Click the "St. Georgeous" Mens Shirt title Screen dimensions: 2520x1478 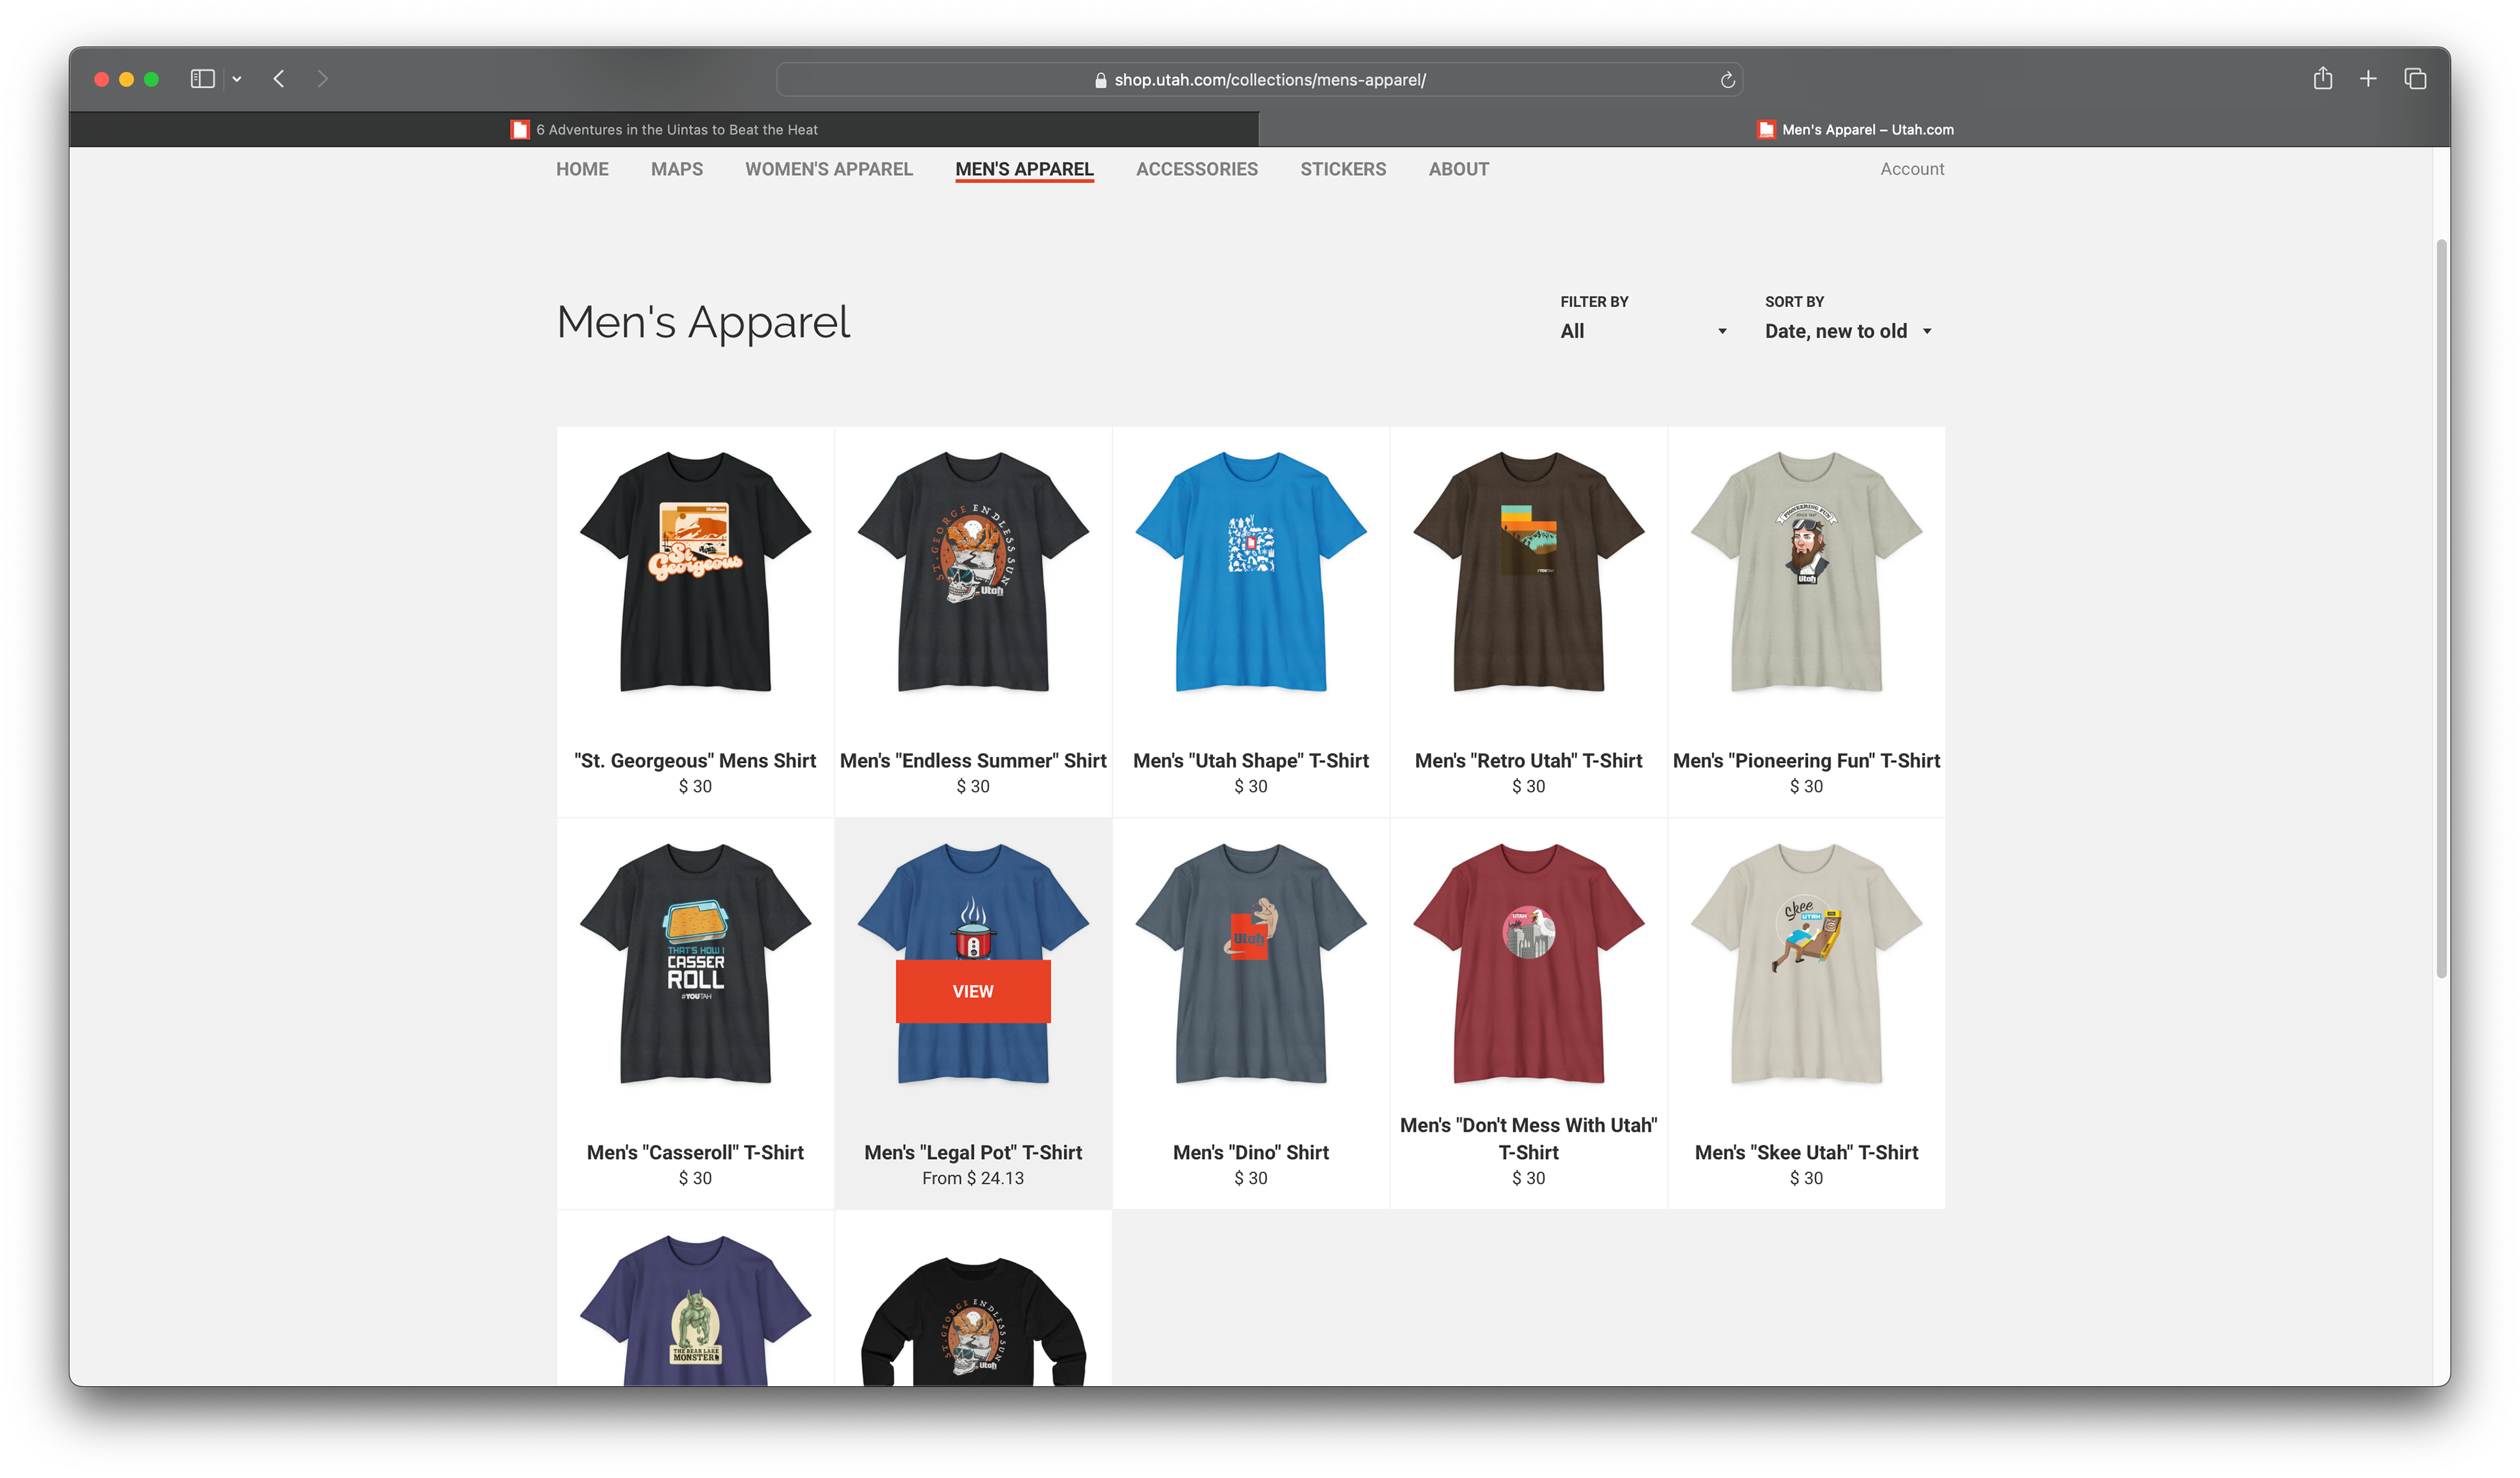(x=695, y=760)
